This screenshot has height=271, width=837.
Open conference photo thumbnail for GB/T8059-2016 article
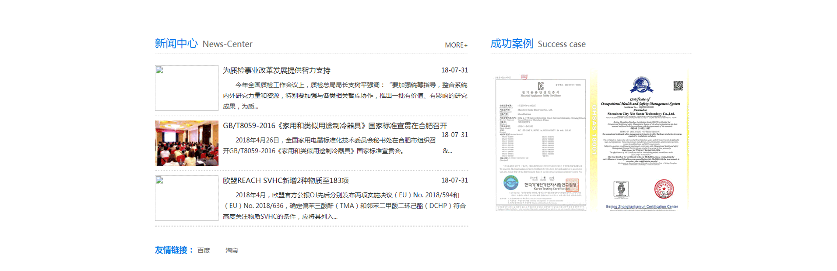[186, 143]
